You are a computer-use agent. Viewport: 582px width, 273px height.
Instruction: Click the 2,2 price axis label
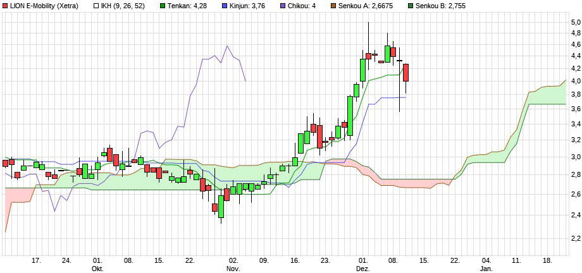coord(576,238)
